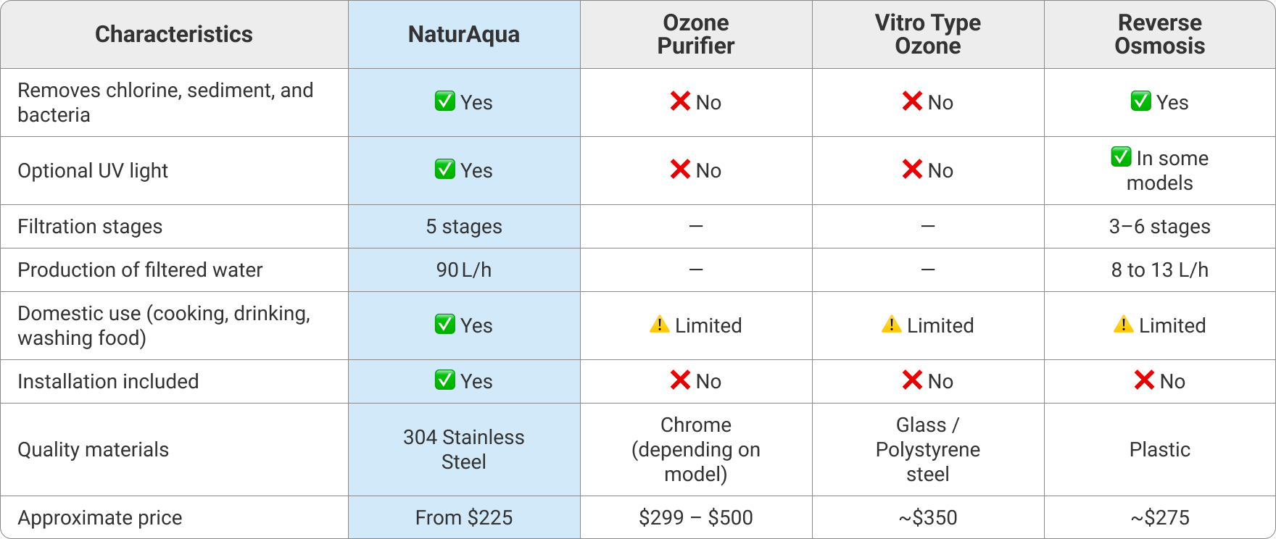
Task: Click NaturAqua's From $225 price cell
Action: pyautogui.click(x=464, y=517)
